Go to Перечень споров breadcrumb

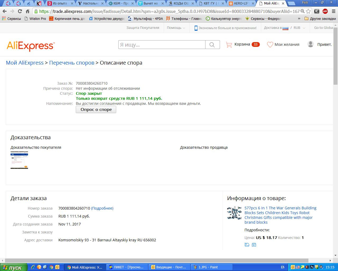click(x=72, y=63)
